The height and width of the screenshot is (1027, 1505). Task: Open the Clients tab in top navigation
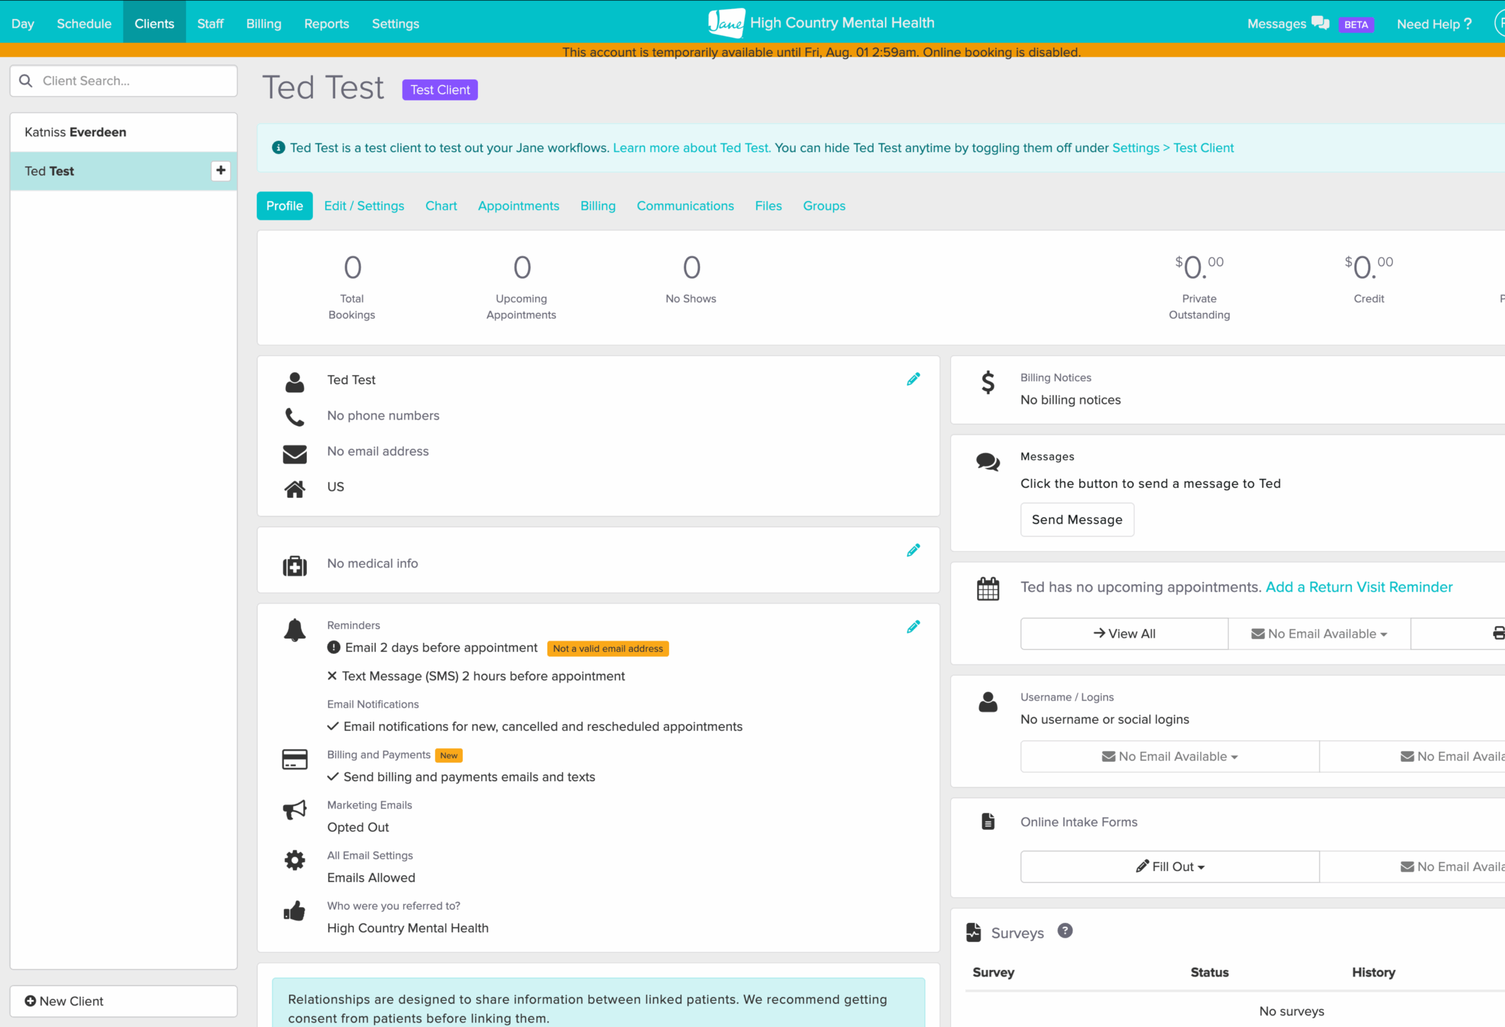[154, 24]
